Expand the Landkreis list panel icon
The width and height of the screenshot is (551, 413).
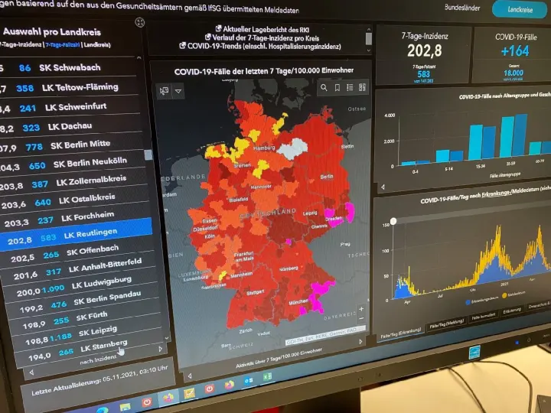pyautogui.click(x=139, y=22)
